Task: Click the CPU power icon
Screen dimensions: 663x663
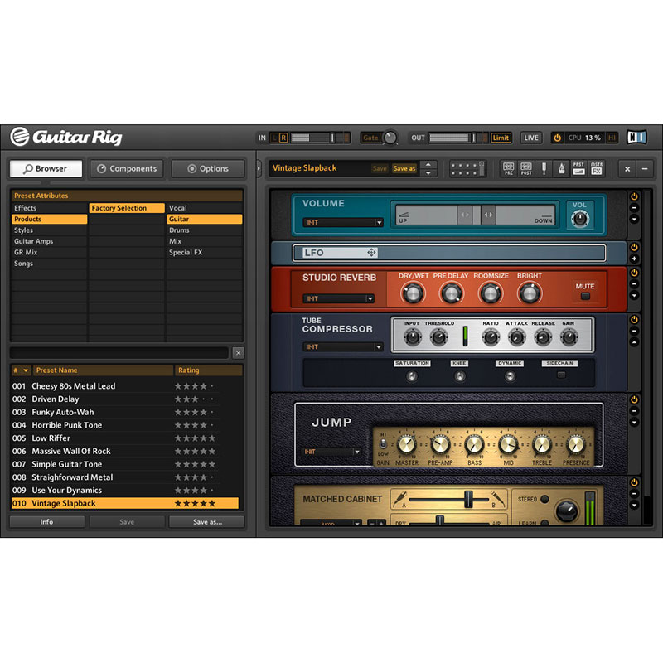Action: [557, 138]
